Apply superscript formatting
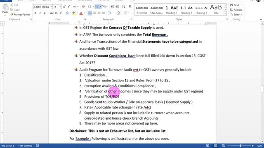 click(61, 13)
